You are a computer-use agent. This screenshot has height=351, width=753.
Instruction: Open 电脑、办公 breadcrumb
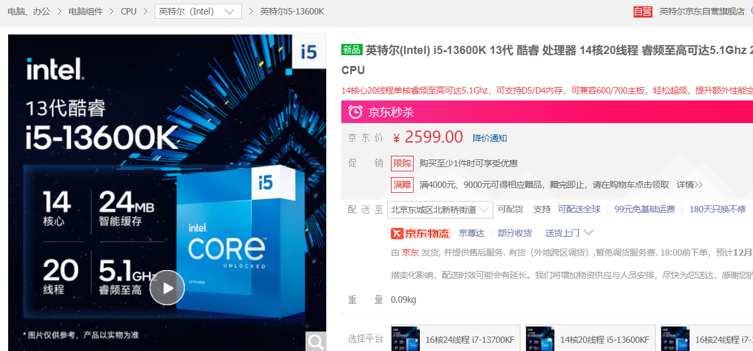pyautogui.click(x=29, y=11)
